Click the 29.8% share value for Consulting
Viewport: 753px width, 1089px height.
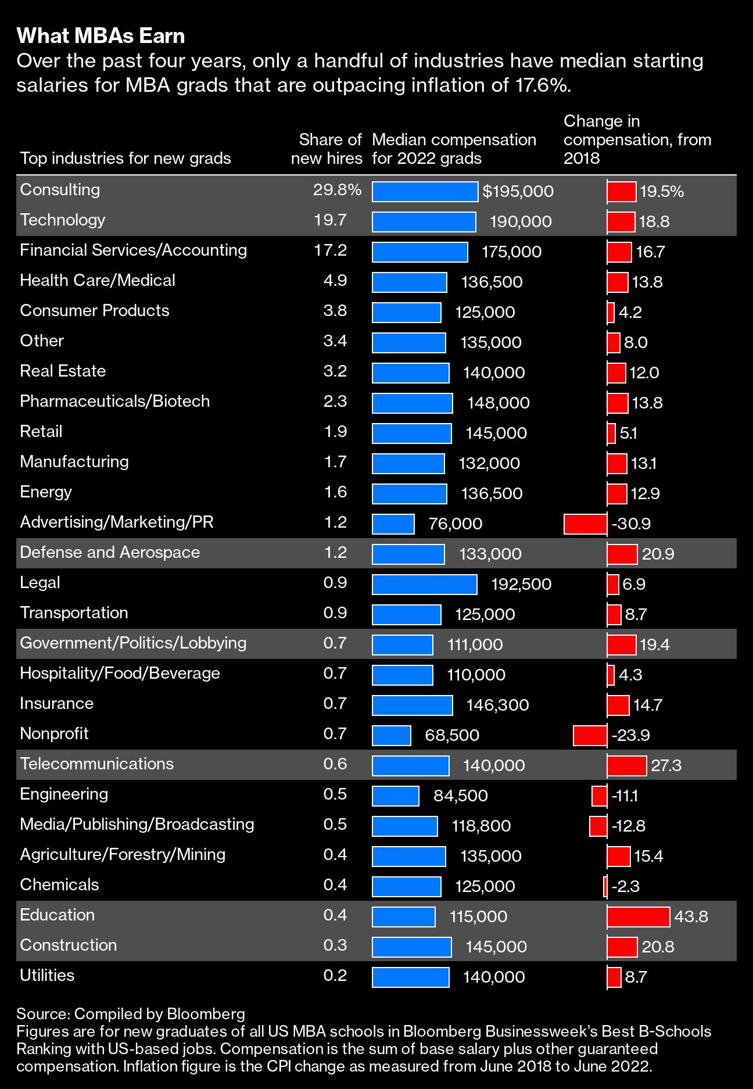[x=337, y=190]
